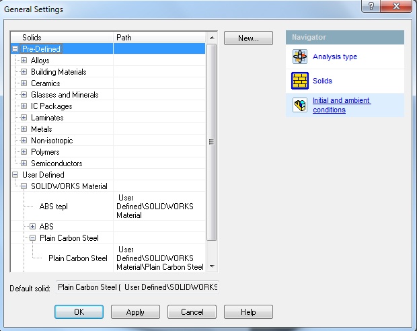Expand the Glasses and Minerals category

(24, 94)
